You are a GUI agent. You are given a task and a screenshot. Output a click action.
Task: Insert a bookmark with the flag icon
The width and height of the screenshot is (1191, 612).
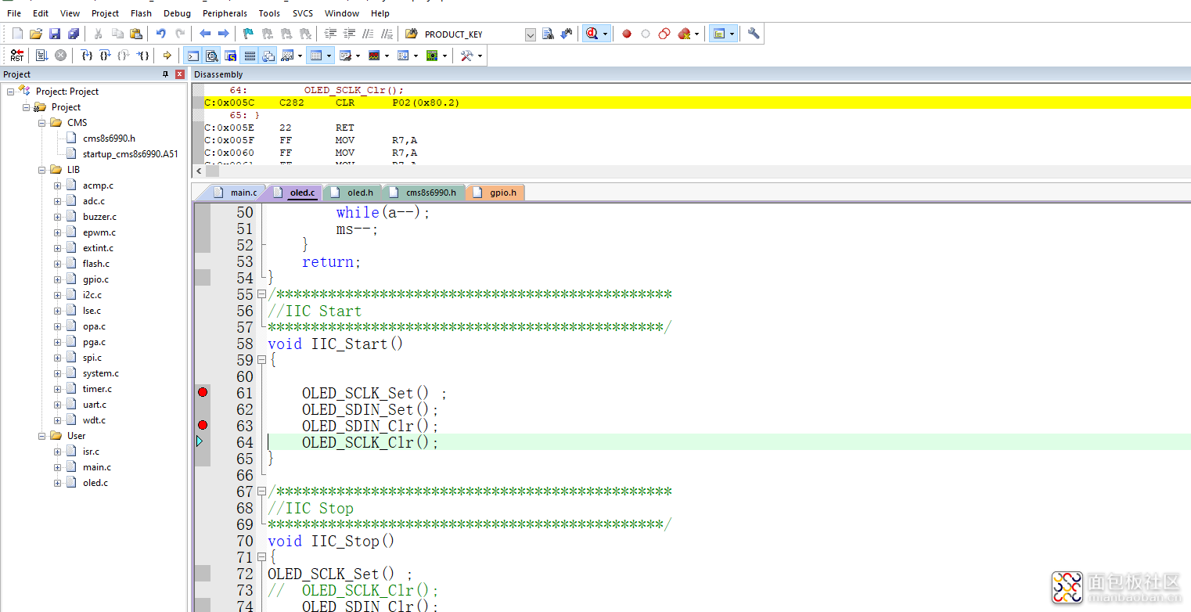(249, 34)
